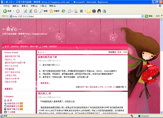Click the penguin QQ icon in the toolbar
This screenshot has height=118, width=163.
click(x=99, y=11)
